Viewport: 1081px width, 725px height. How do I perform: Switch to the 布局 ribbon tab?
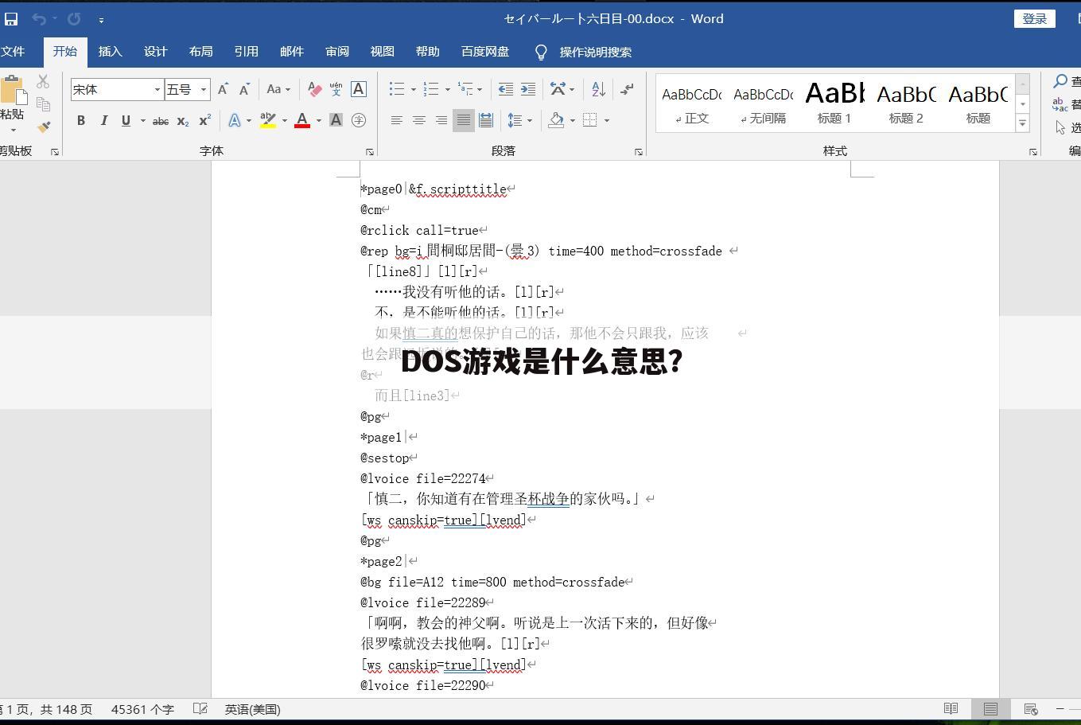200,52
